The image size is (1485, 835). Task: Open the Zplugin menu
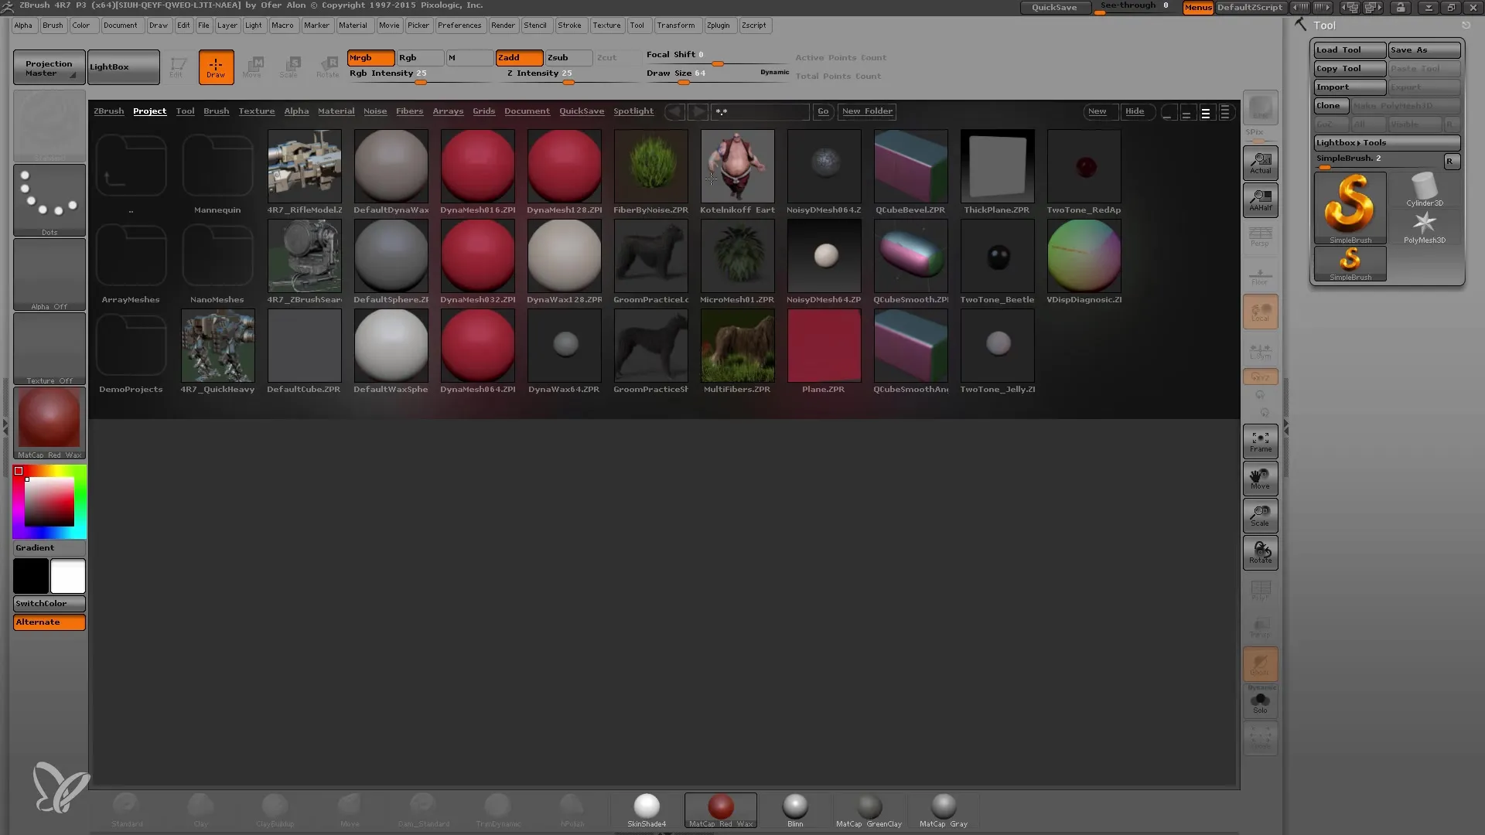[x=719, y=26]
